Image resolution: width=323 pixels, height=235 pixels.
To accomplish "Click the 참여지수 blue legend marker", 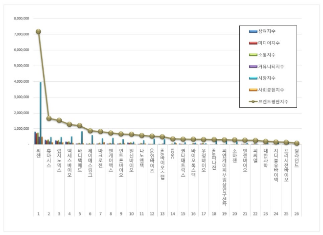I will pos(253,31).
